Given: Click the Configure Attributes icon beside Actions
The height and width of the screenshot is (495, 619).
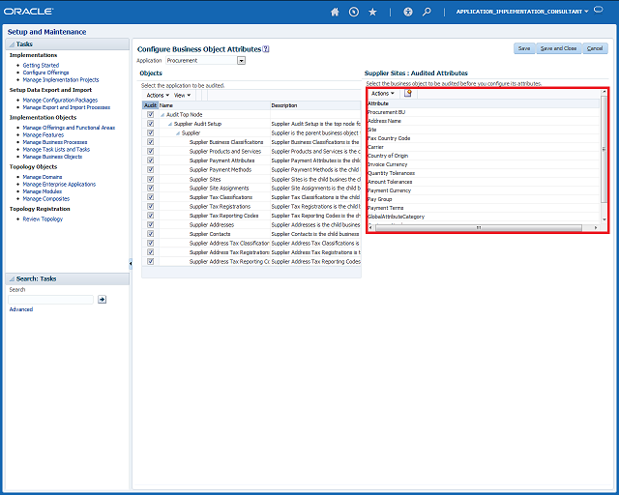Looking at the screenshot, I should tap(408, 93).
